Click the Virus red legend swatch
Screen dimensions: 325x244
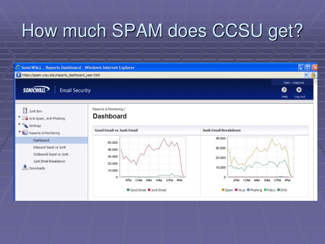[236, 190]
